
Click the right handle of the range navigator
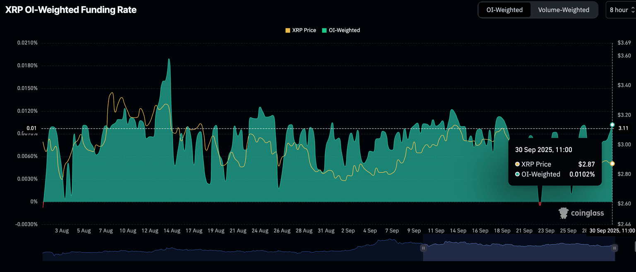[614, 248]
